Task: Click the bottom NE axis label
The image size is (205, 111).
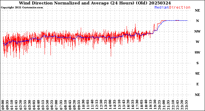Action: [x=197, y=95]
